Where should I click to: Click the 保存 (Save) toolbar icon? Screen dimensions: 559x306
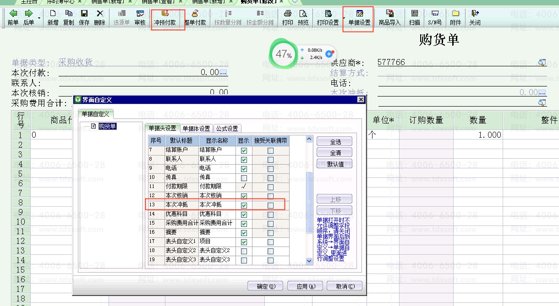click(84, 17)
